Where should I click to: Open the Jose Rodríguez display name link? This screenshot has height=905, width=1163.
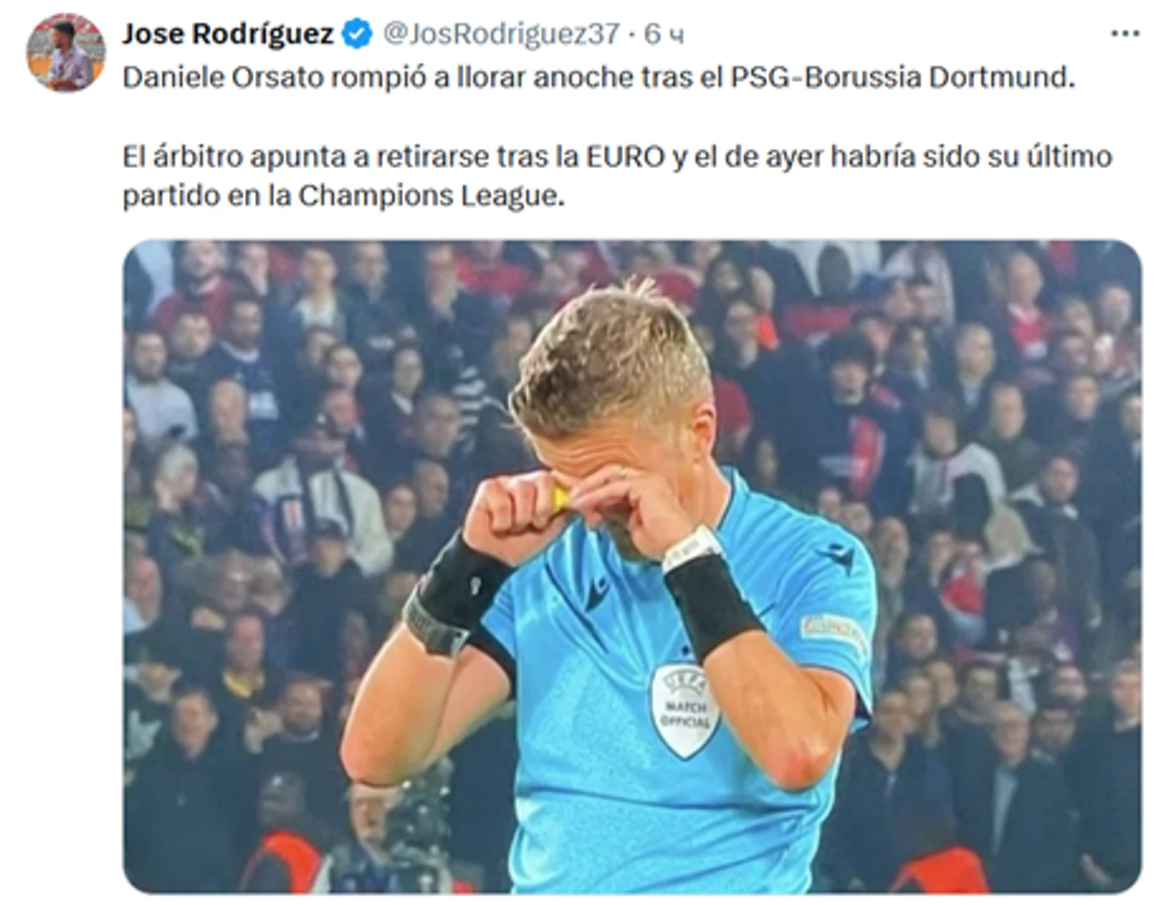tap(228, 33)
